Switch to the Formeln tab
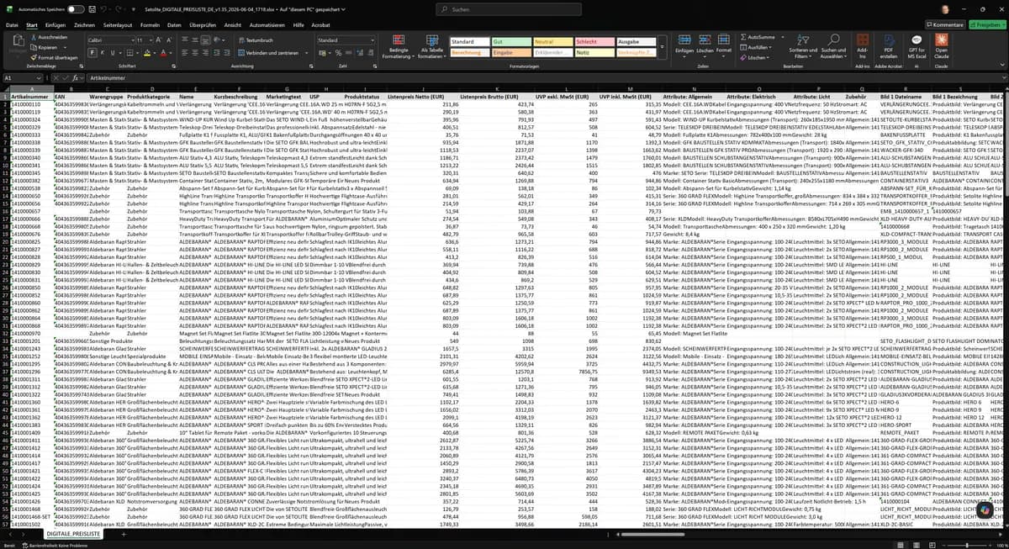Screen dimensions: 1009x549 point(150,25)
